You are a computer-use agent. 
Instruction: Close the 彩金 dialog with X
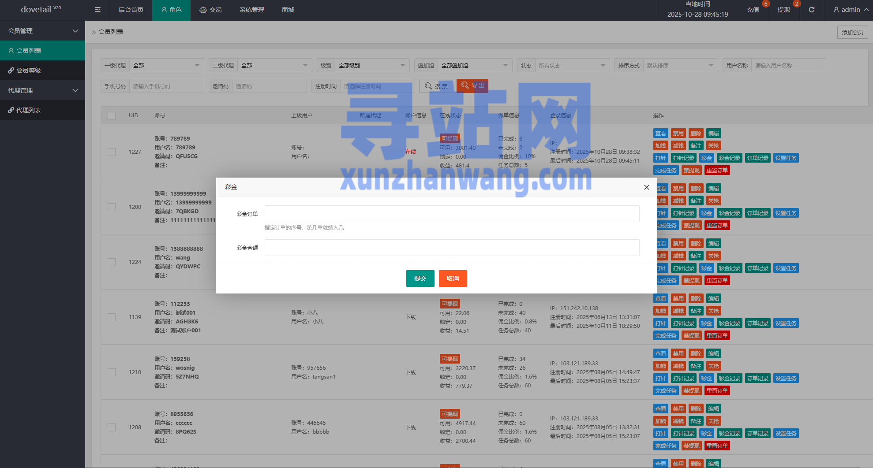(646, 187)
